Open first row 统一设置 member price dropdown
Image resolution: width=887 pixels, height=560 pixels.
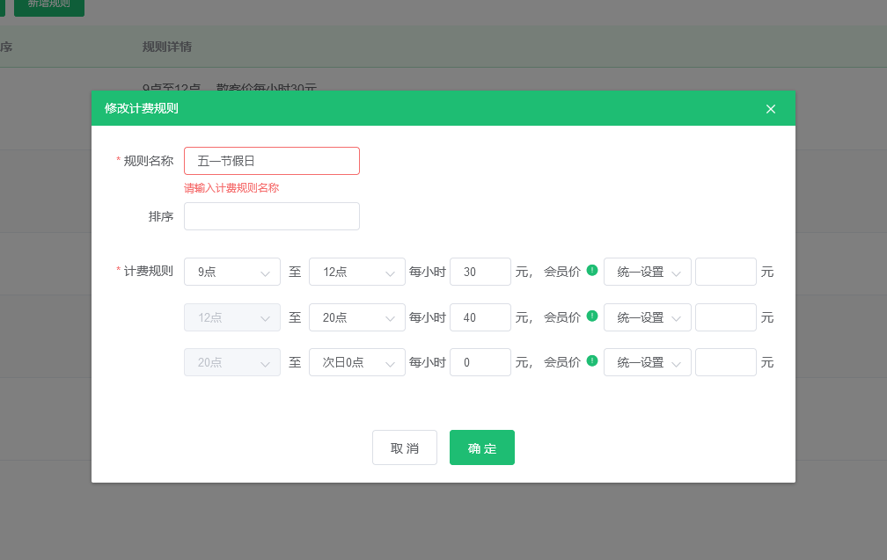click(648, 273)
